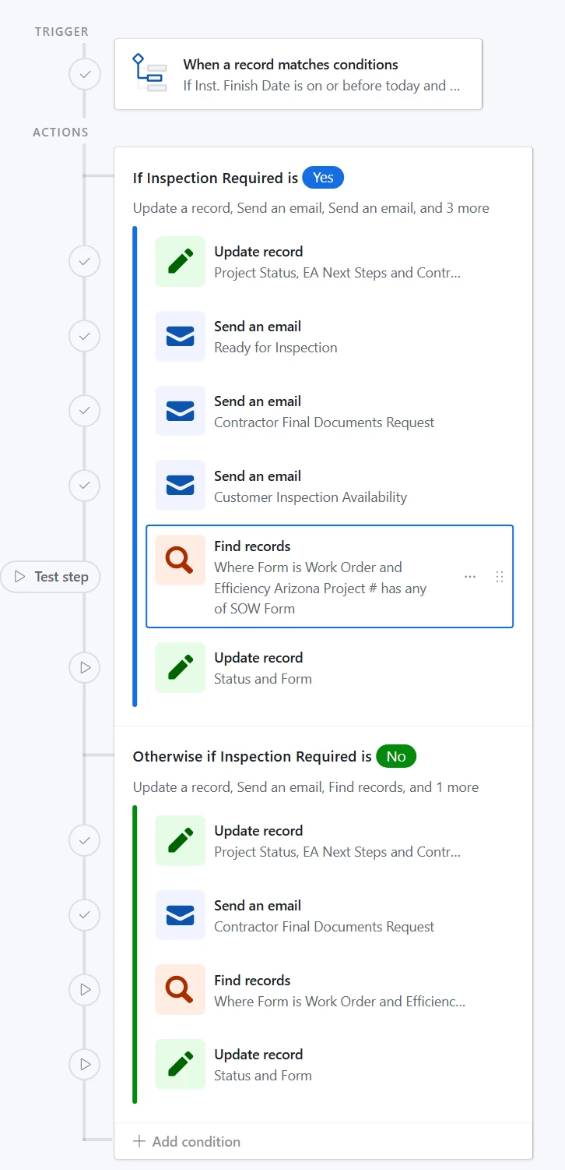565x1170 pixels.
Task: Click play circle beside No group's Status and Form update
Action: [85, 1064]
